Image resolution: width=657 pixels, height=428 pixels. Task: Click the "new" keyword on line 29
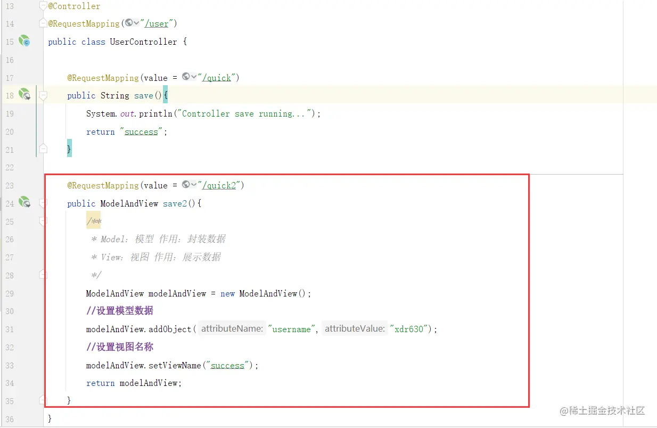[227, 293]
